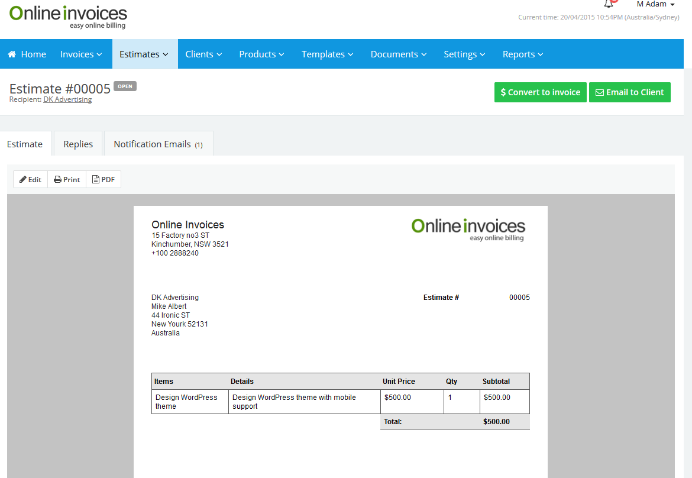Print the estimate using Print button
This screenshot has height=478, width=692.
pos(67,179)
